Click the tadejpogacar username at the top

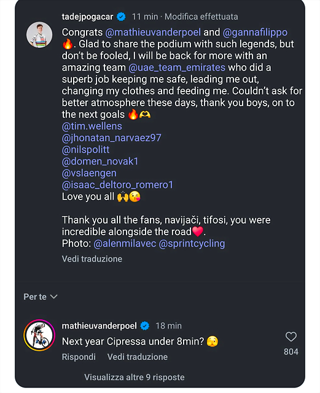click(87, 17)
